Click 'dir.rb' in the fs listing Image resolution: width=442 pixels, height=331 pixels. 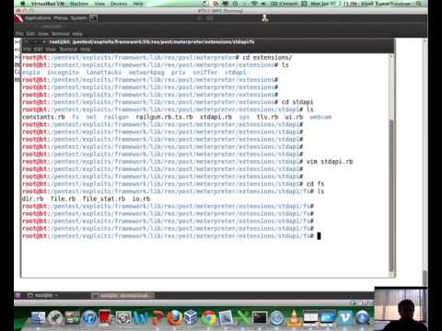[x=32, y=199]
